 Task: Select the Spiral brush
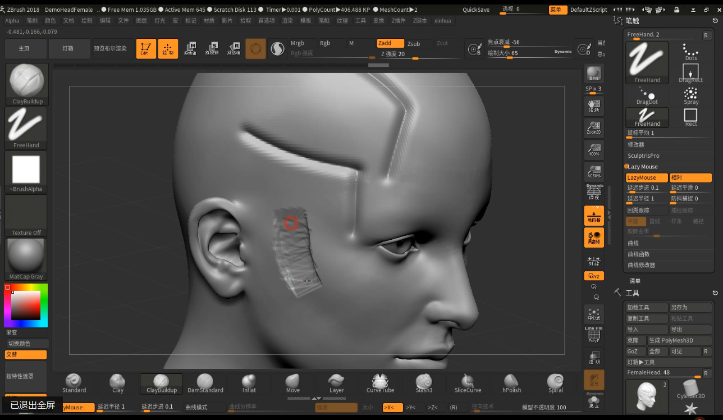click(556, 384)
